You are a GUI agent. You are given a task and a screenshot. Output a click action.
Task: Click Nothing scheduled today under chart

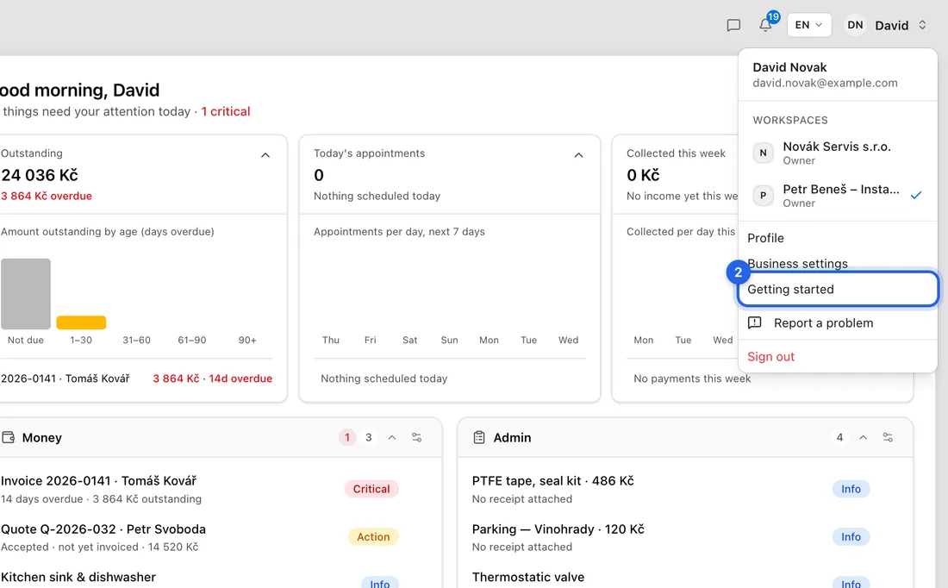click(384, 378)
